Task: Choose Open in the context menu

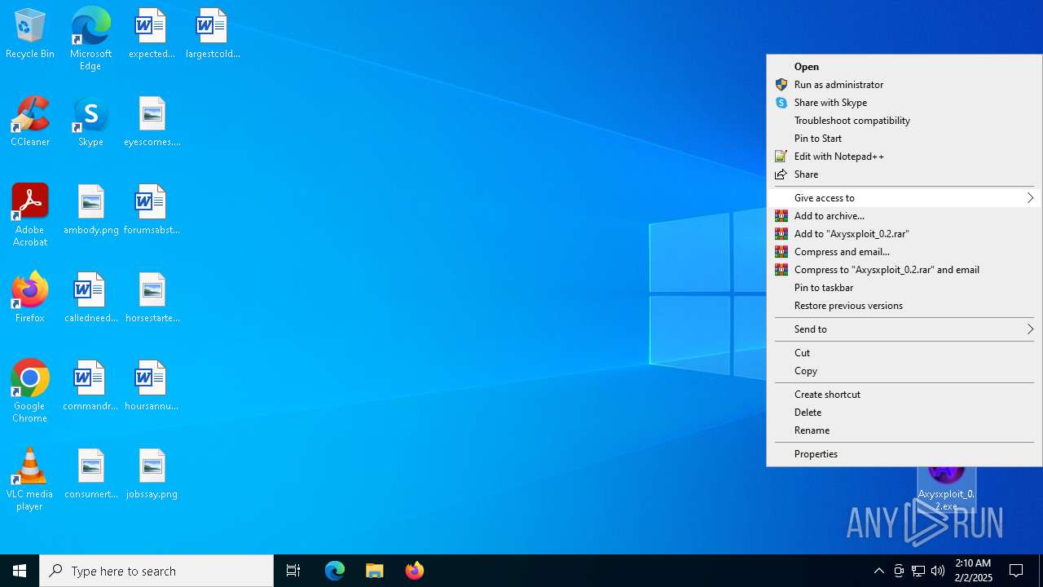Action: click(904, 67)
